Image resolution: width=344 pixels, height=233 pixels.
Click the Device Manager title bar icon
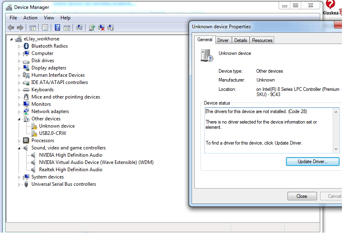[9, 7]
